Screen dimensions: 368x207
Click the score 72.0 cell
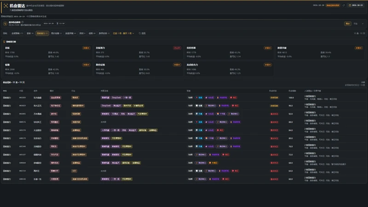[291, 155]
